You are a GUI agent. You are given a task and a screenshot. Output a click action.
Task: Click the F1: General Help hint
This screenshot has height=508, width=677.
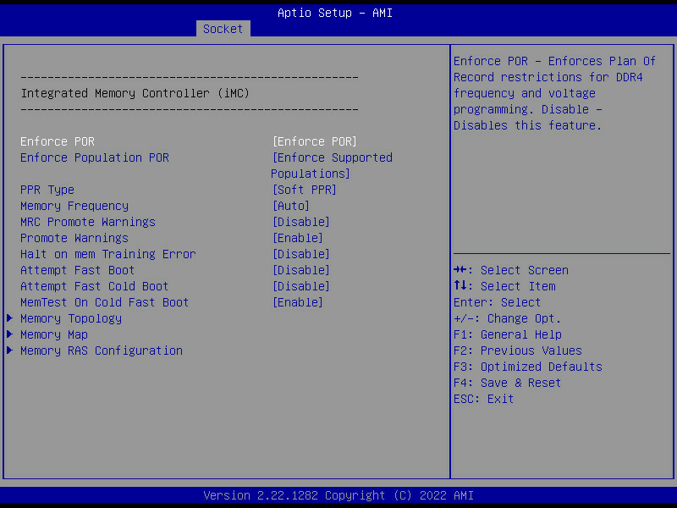(x=507, y=334)
